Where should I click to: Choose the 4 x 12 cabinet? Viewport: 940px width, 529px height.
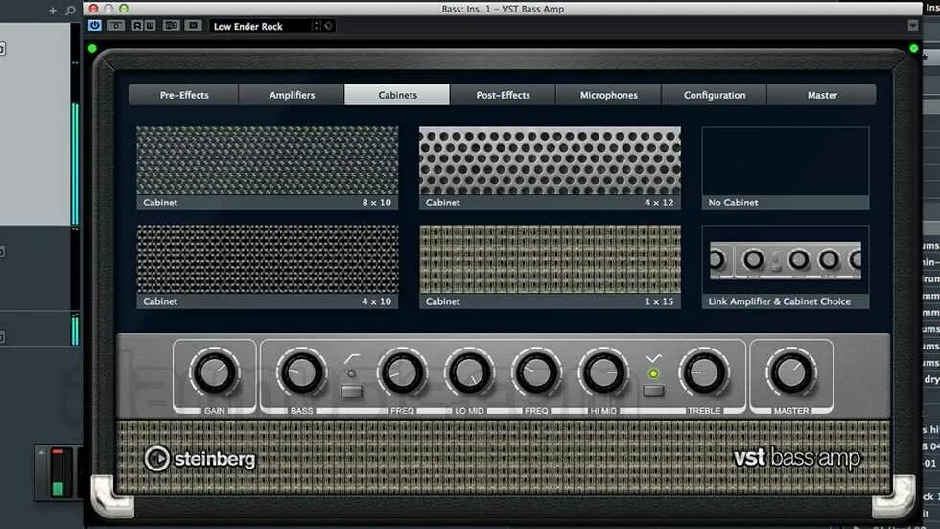(x=550, y=167)
